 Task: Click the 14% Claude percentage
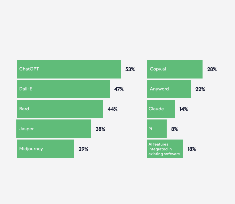183,109
